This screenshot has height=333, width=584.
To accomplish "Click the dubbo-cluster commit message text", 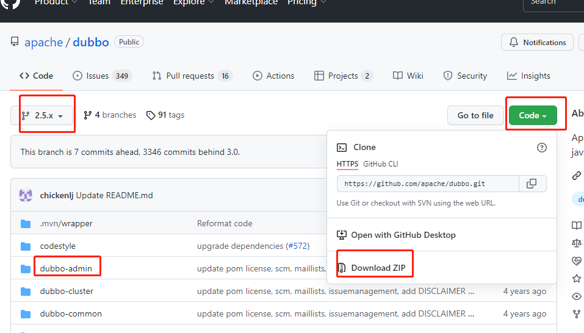I will coord(336,291).
